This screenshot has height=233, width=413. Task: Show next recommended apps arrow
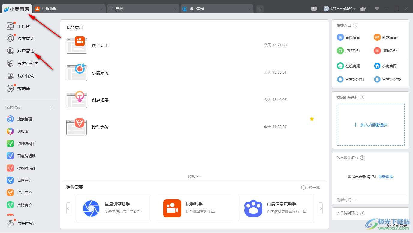[x=321, y=208]
